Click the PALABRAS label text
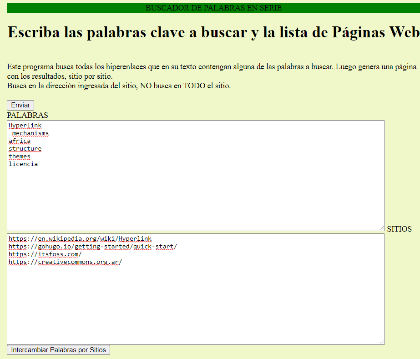The height and width of the screenshot is (359, 420). click(27, 115)
